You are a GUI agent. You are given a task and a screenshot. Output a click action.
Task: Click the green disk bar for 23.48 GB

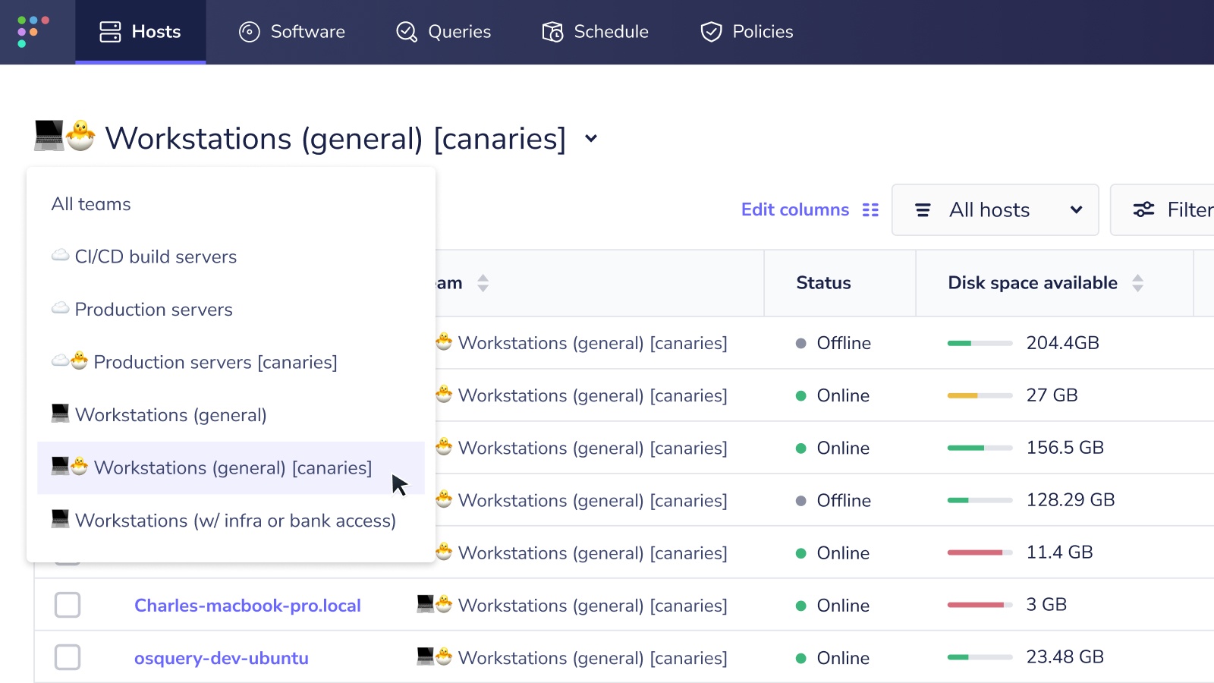980,657
